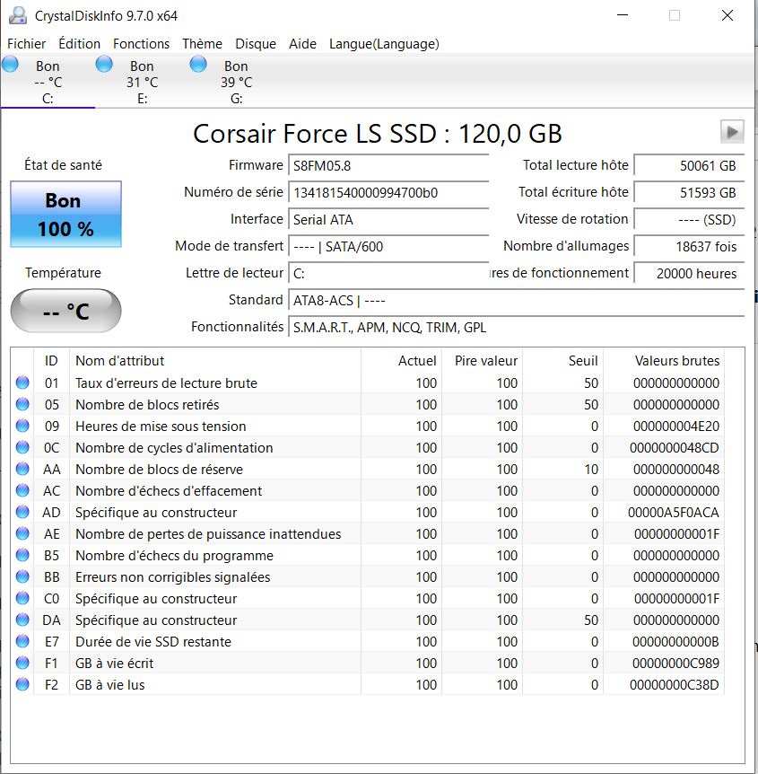This screenshot has width=758, height=774.
Task: Switch to the C: drive tab
Action: (48, 82)
